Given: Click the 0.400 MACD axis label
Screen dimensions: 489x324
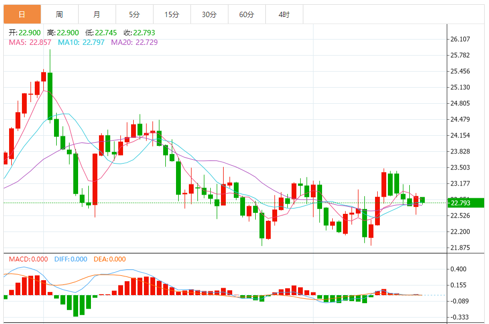Looking at the screenshot, I should pos(459,269).
